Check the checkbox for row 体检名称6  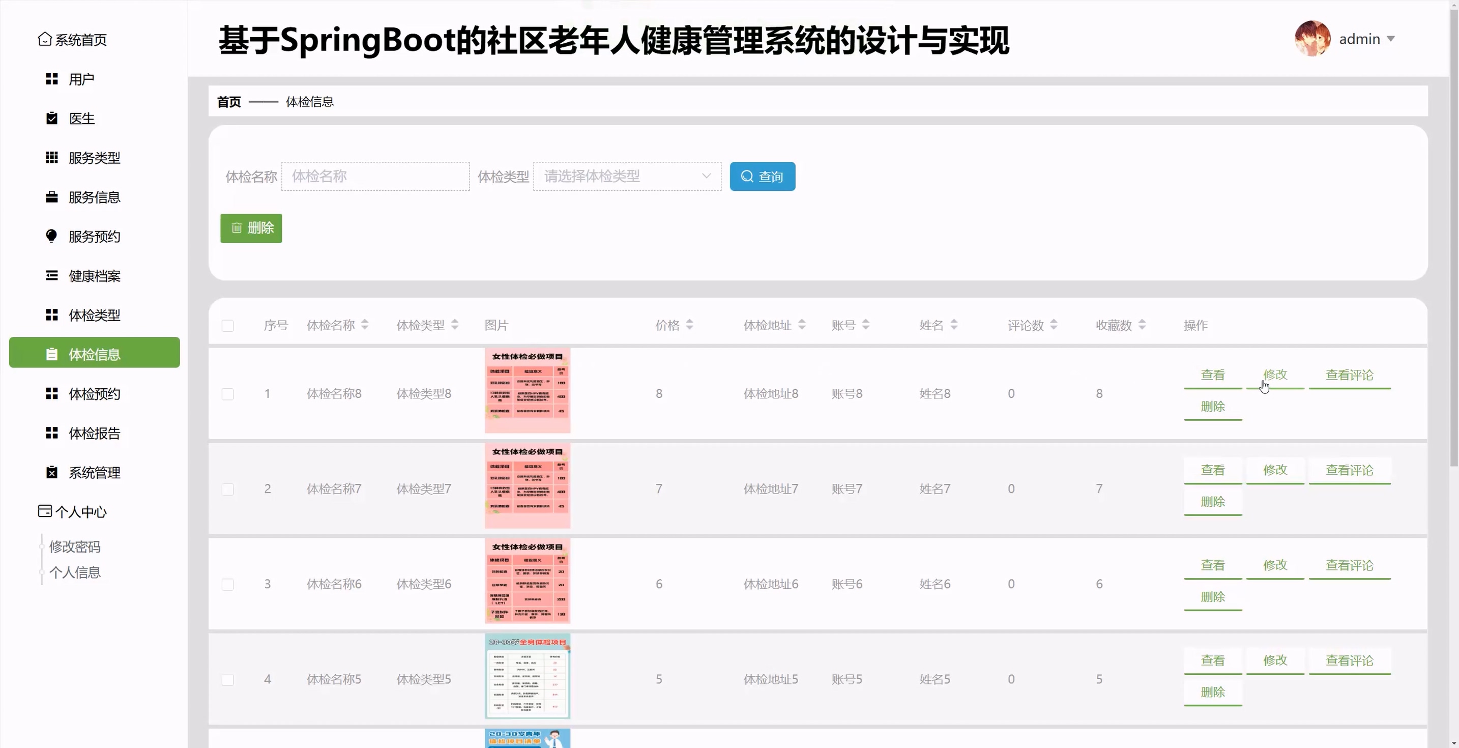[x=228, y=584]
